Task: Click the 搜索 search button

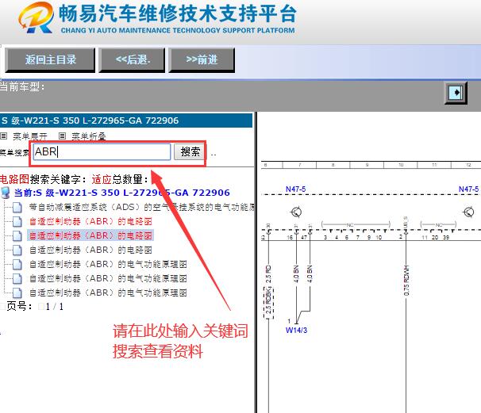Action: pos(190,151)
